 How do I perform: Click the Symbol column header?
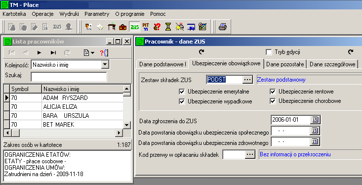[26, 89]
